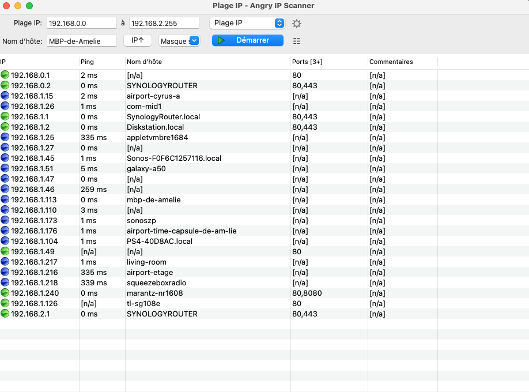Screen dimensions: 529x392
Task: Open the fetchers column selector icon
Action: pos(297,41)
